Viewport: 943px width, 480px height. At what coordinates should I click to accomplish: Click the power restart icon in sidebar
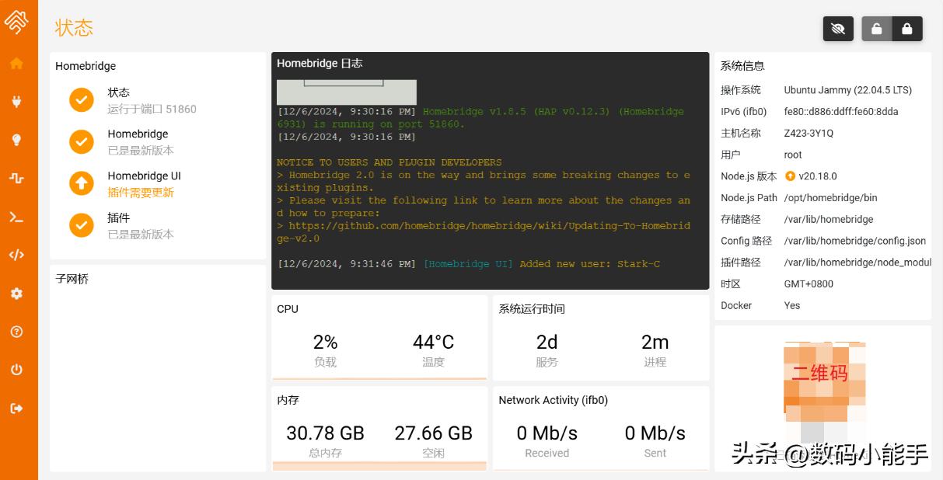click(x=16, y=370)
